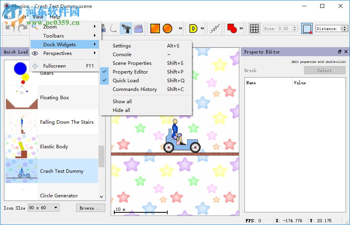This screenshot has height=225, width=350.
Task: Toggle the grid icon in toolbar
Action: pyautogui.click(x=254, y=28)
